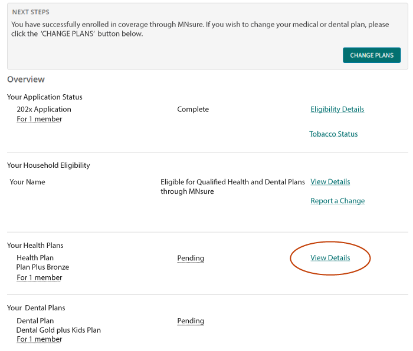
Task: Click Your Name in Household Eligibility
Action: click(28, 183)
